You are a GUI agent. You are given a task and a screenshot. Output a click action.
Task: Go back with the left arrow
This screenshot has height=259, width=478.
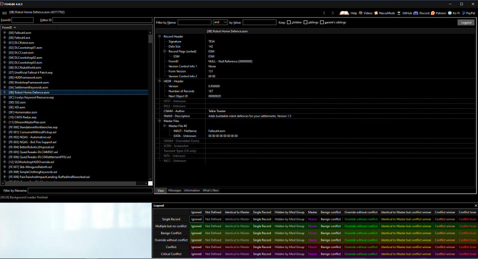click(x=324, y=13)
